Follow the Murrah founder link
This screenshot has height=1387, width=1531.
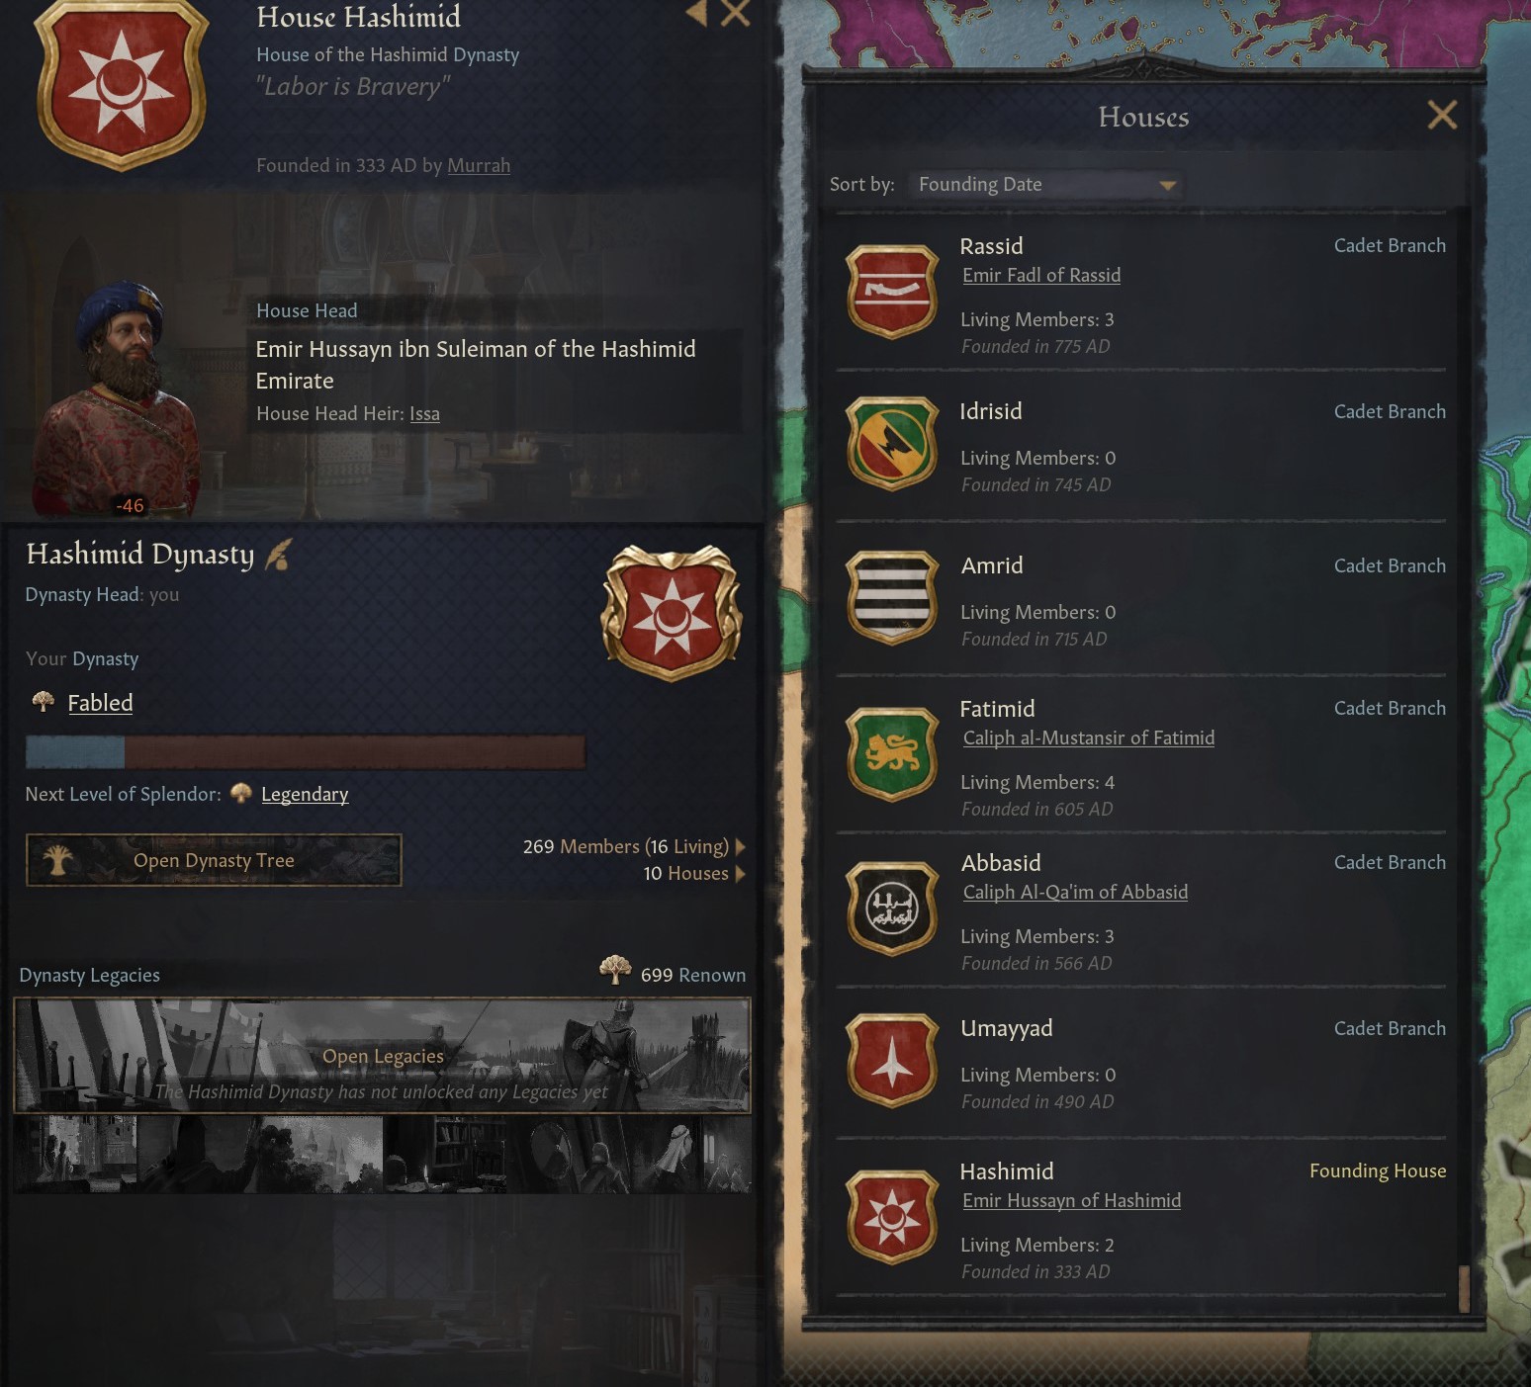point(479,165)
